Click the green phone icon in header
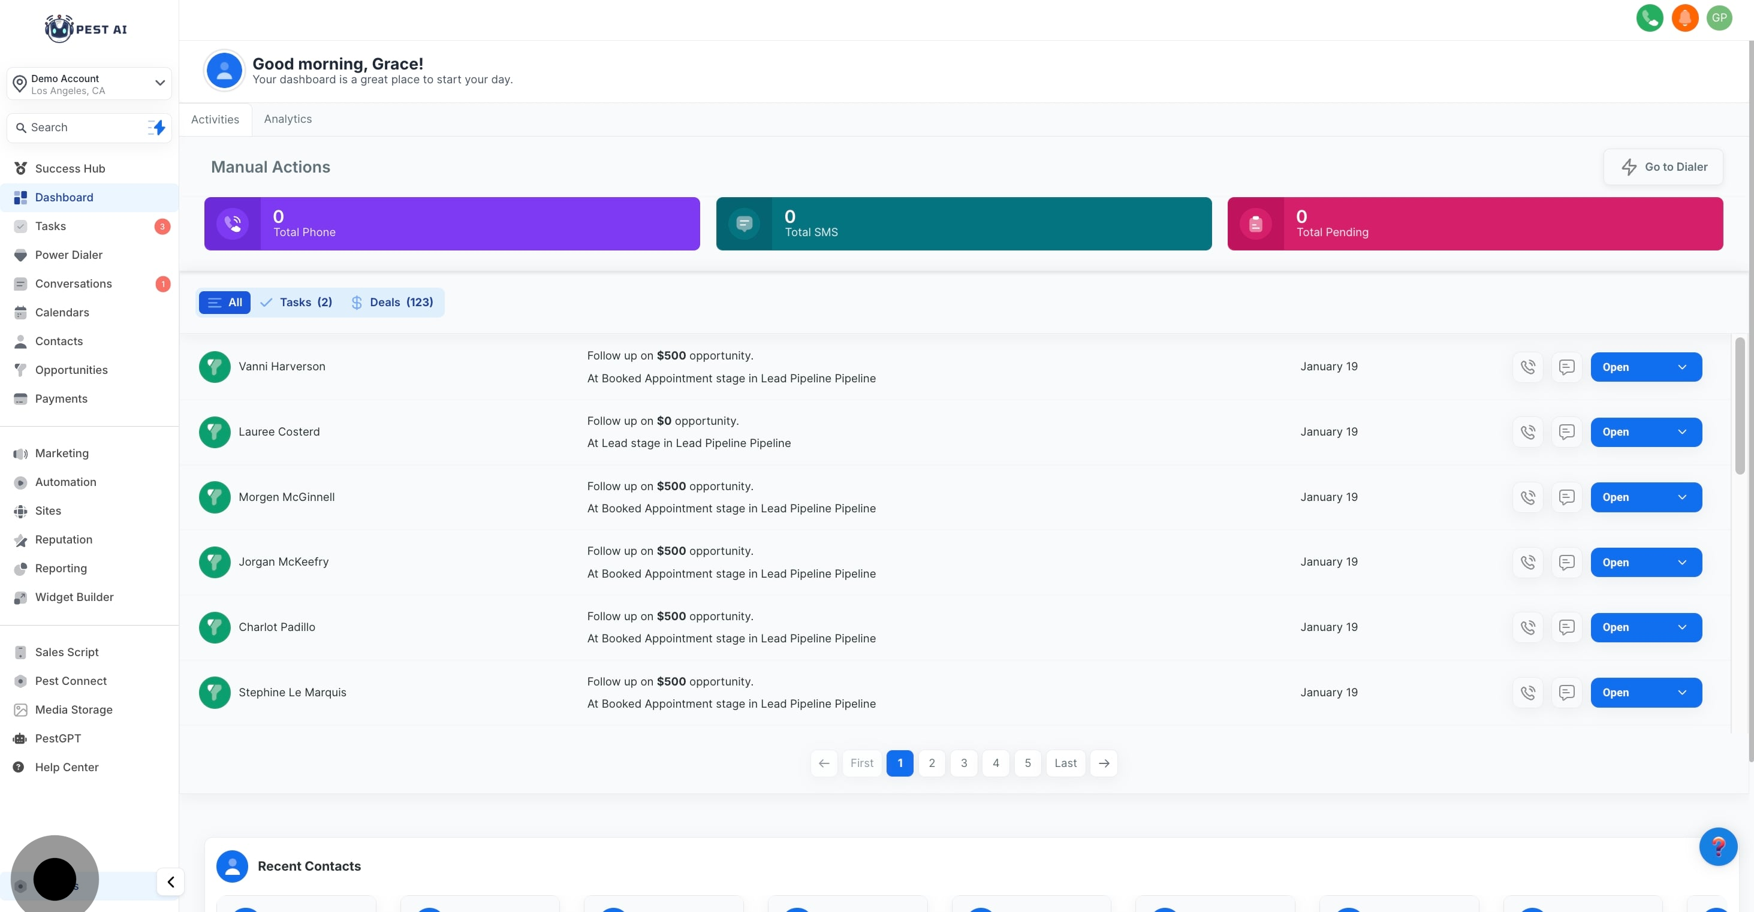The image size is (1754, 912). click(x=1649, y=18)
